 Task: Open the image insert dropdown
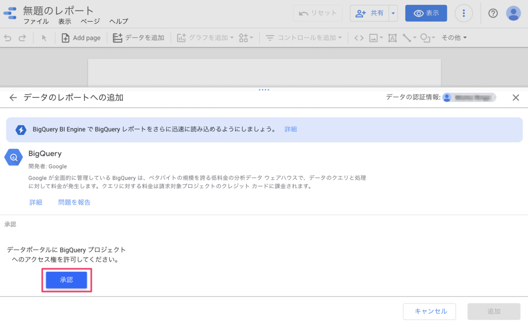376,38
